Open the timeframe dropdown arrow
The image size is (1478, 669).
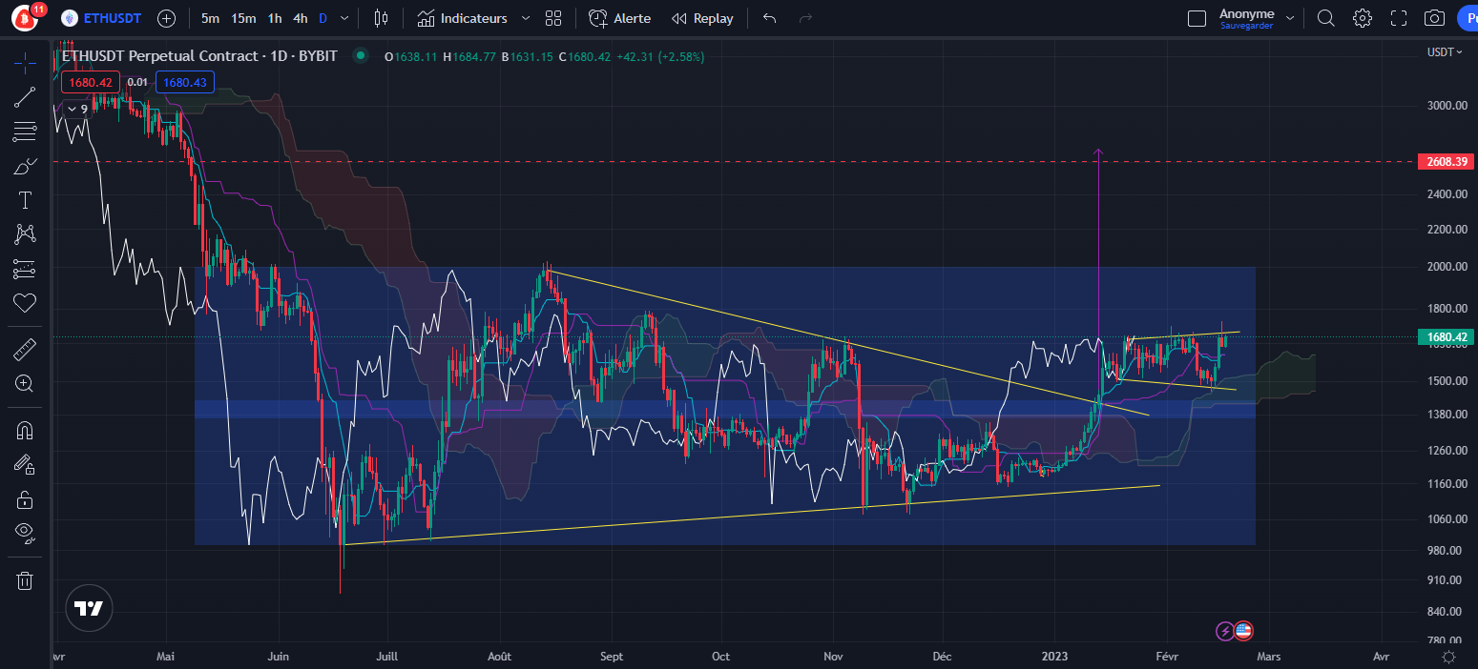click(x=344, y=18)
